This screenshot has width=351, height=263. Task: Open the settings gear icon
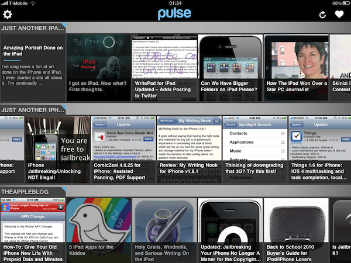(x=8, y=14)
